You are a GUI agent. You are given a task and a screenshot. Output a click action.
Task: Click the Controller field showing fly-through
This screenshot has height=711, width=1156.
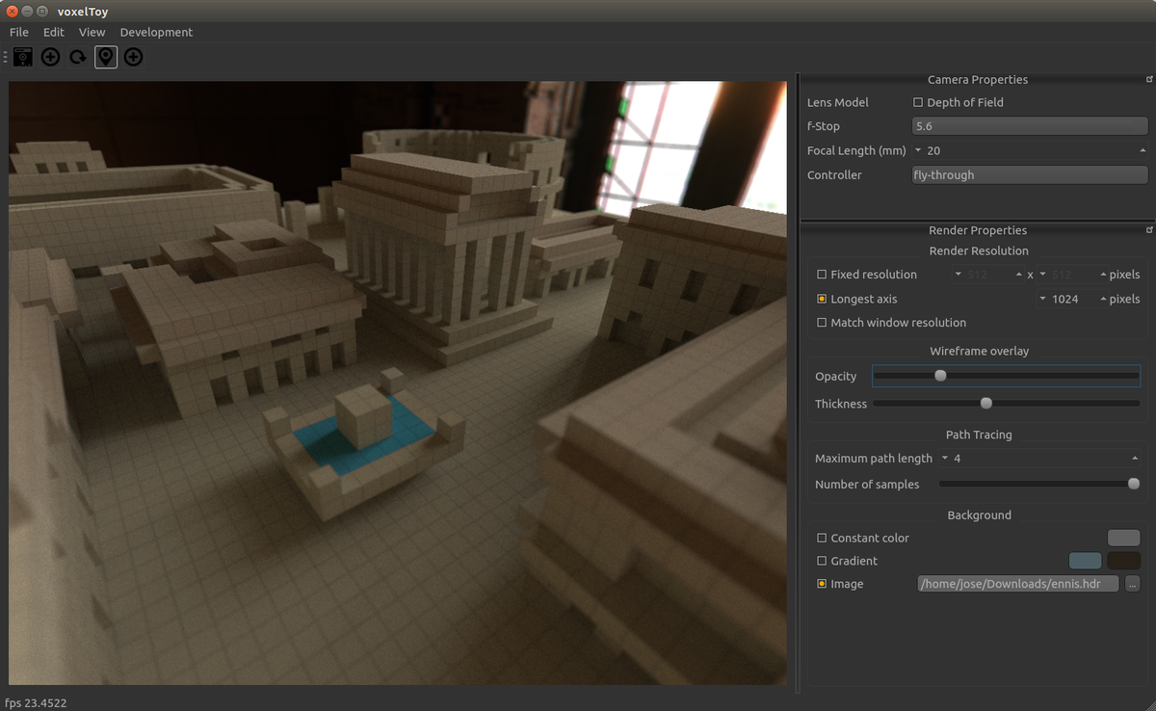1030,174
